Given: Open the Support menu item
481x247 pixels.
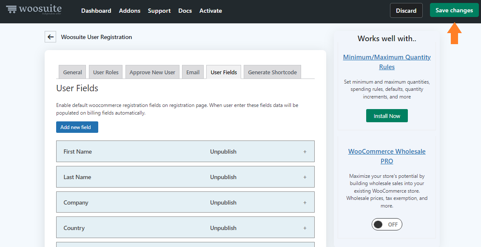Looking at the screenshot, I should (159, 11).
